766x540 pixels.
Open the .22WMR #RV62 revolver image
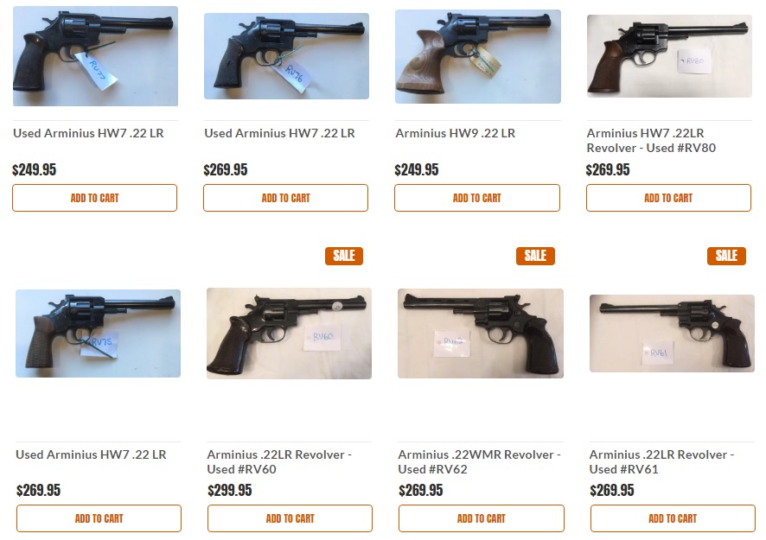(481, 334)
